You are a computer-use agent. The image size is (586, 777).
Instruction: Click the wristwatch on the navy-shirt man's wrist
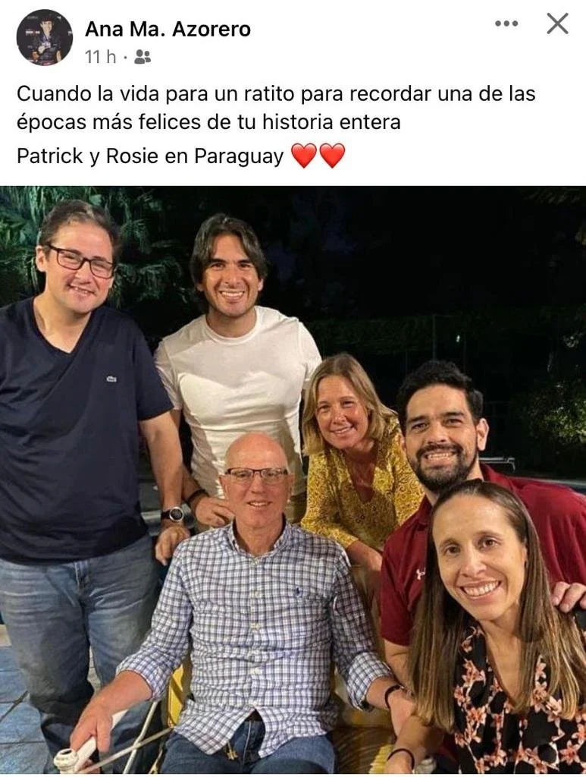pos(174,515)
